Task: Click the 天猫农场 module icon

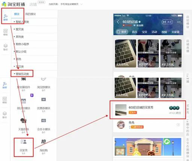Action: [x=24, y=121]
